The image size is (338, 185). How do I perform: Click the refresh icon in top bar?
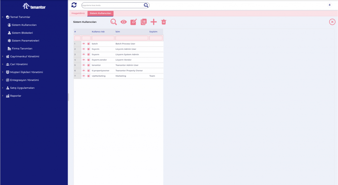coord(74,5)
